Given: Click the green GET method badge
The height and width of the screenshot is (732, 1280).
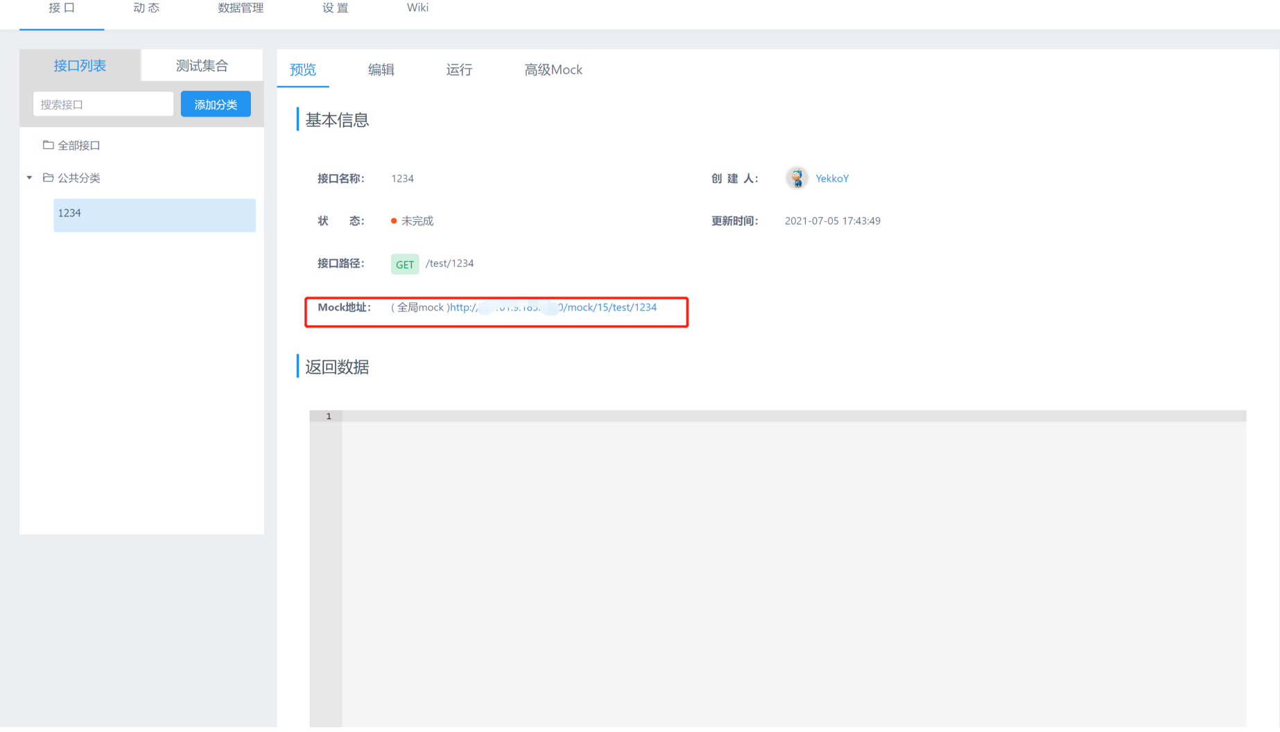Looking at the screenshot, I should 404,264.
